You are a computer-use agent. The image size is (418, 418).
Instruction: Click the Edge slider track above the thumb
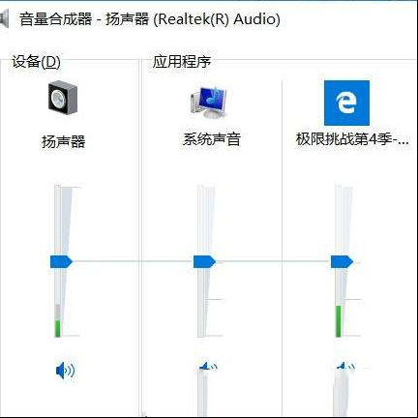[339, 221]
